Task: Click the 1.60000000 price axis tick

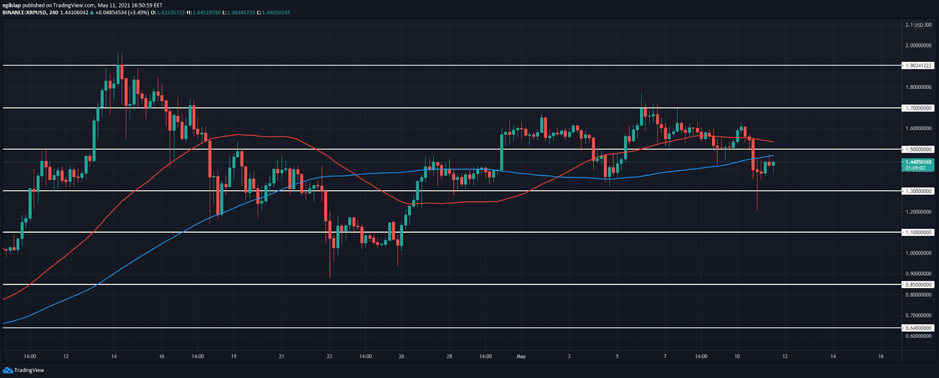Action: tap(918, 129)
